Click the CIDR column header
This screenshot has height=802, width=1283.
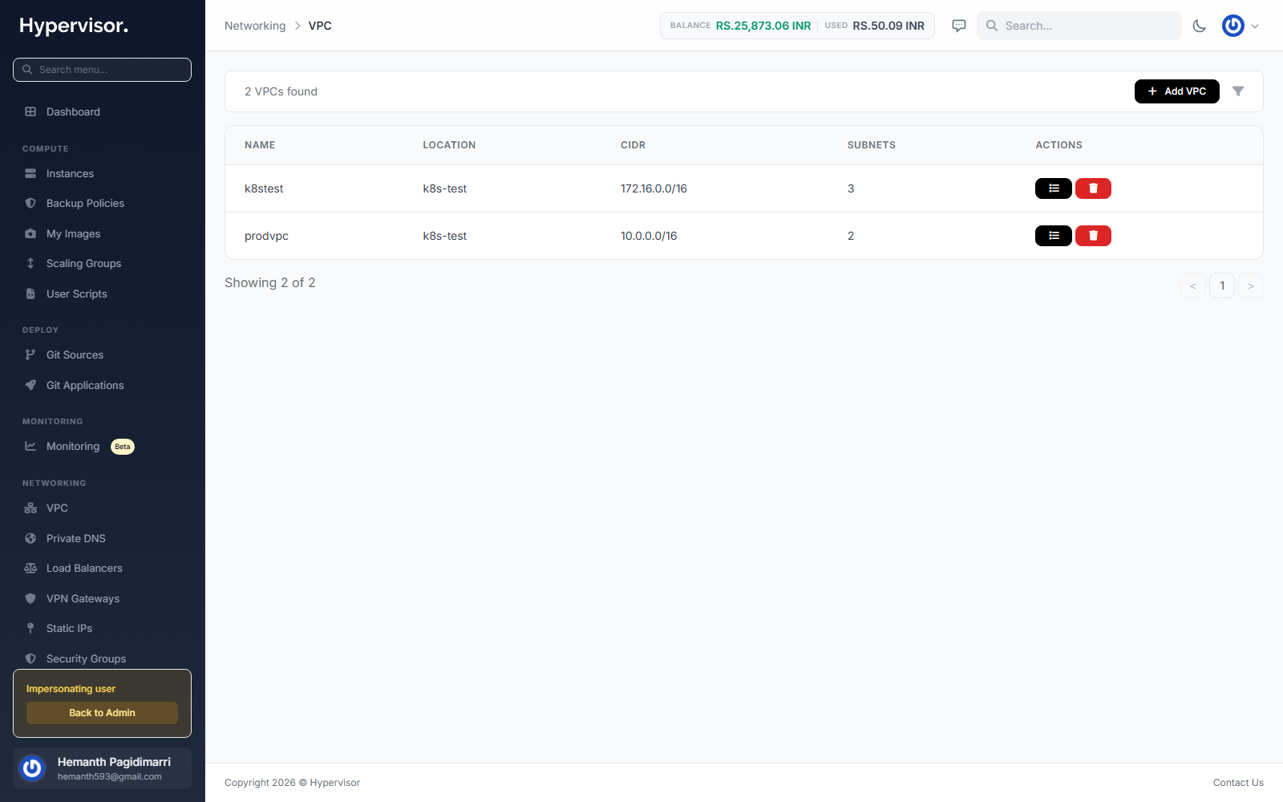(633, 145)
